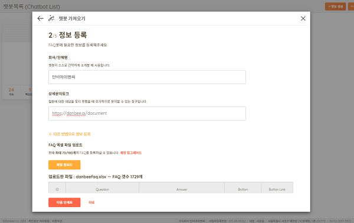This screenshot has height=223, width=354.
Task: Focus the 회사/단체명 input field
Action: coord(147,77)
